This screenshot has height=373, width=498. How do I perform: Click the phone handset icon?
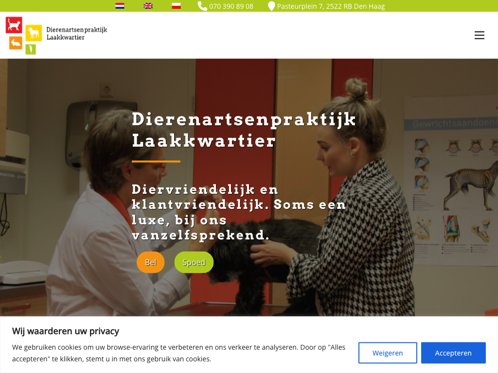click(x=202, y=6)
